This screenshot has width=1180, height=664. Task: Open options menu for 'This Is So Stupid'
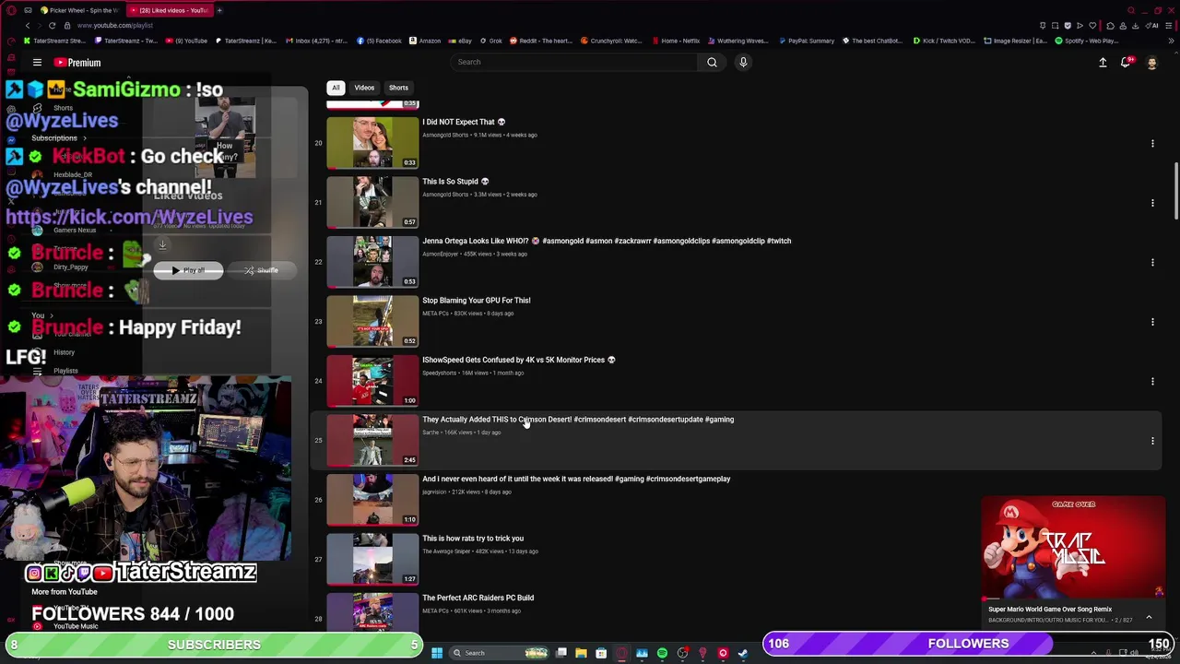[1152, 203]
